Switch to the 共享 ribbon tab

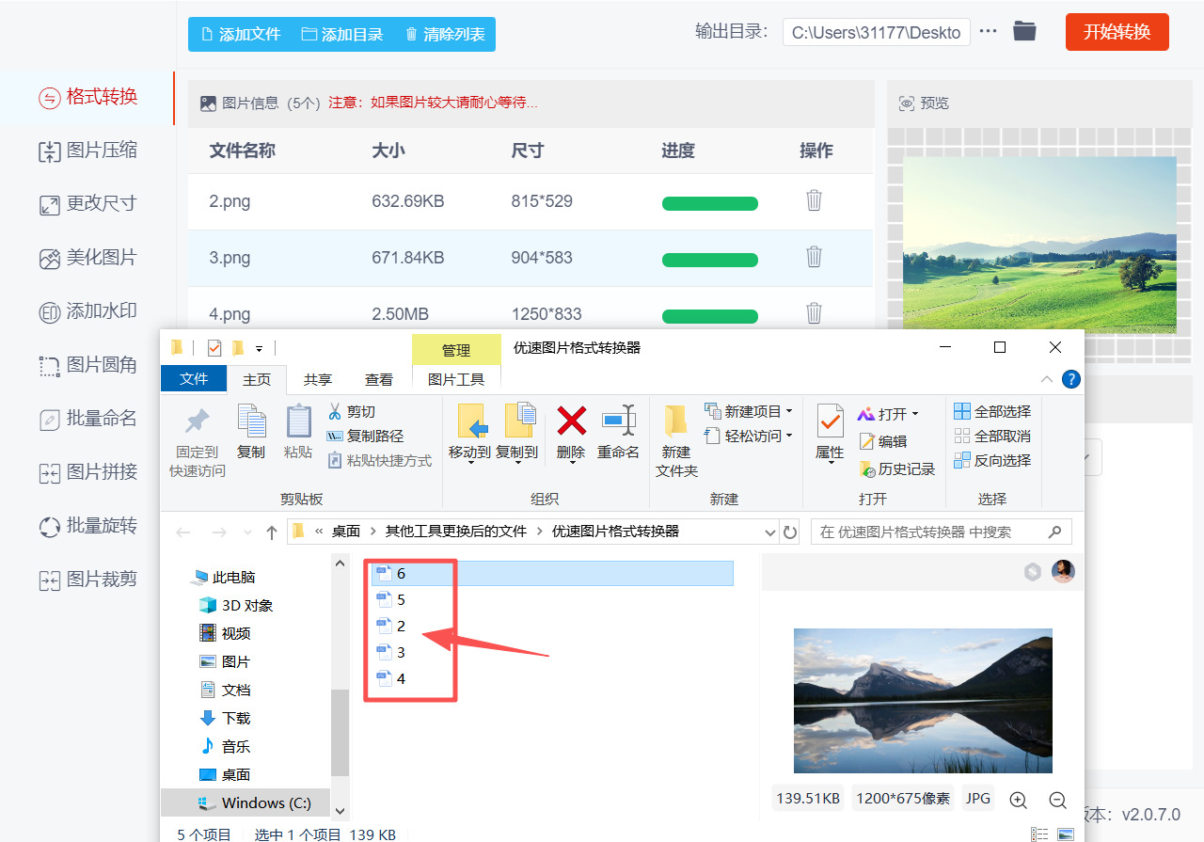point(318,379)
